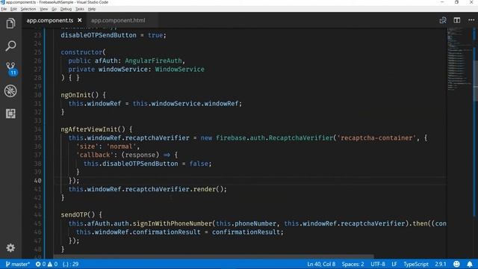Click the master branch indicator

18,264
